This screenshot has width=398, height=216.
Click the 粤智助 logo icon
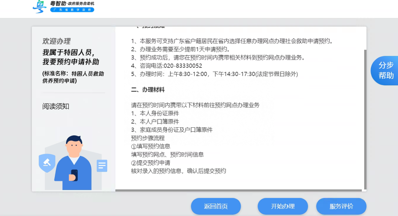(x=39, y=7)
